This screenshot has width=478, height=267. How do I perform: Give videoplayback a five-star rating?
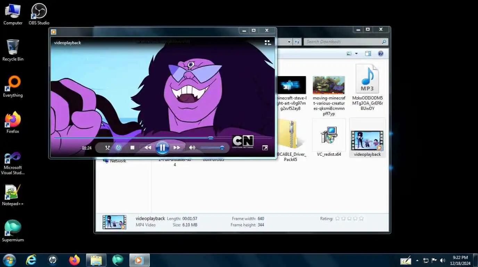pyautogui.click(x=361, y=219)
